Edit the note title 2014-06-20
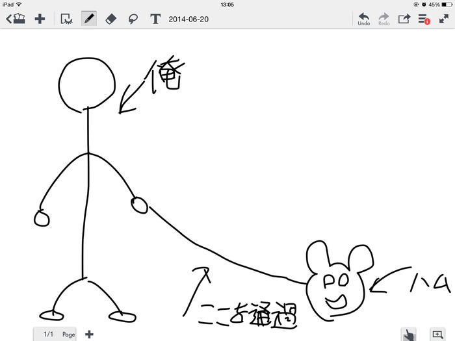The image size is (455, 341). (x=188, y=19)
